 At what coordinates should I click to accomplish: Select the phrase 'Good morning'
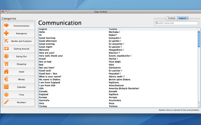47,38
